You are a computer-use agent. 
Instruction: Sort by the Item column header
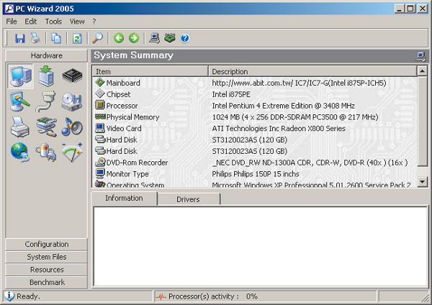tap(150, 71)
